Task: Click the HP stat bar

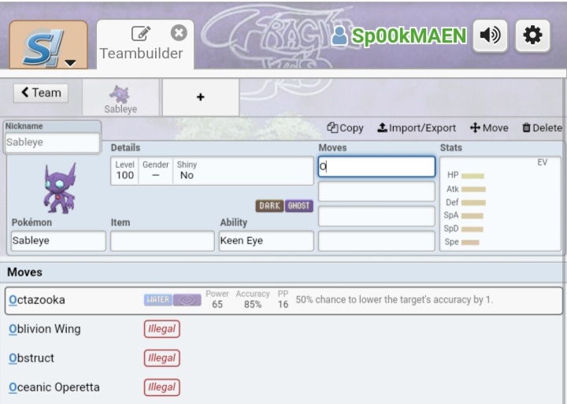Action: click(472, 176)
